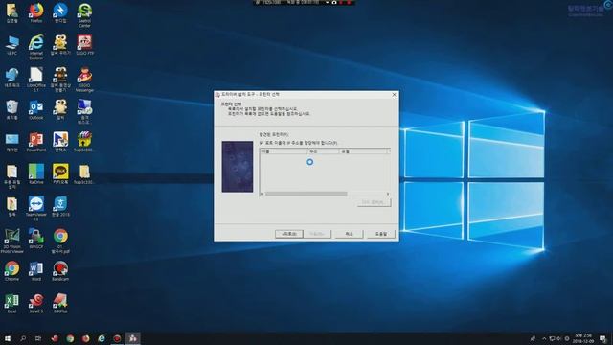Open the KakaoTalk desktop shortcut
This screenshot has height=345, width=613.
(60, 174)
